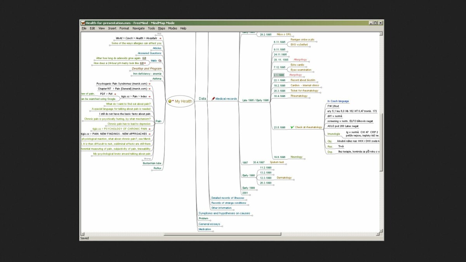Viewport: 466px width, 262px height.
Task: Click the red pen icon beside Medical records
Action: click(213, 99)
